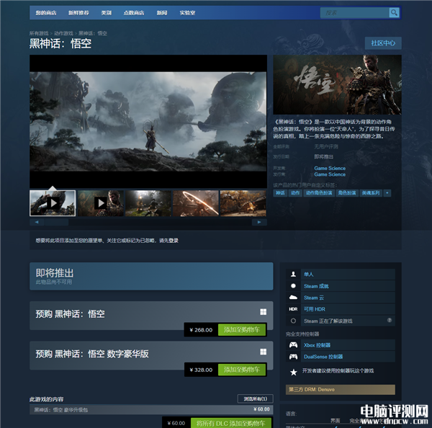Select the third screenshot thumbnail
The height and width of the screenshot is (428, 432).
(148, 203)
